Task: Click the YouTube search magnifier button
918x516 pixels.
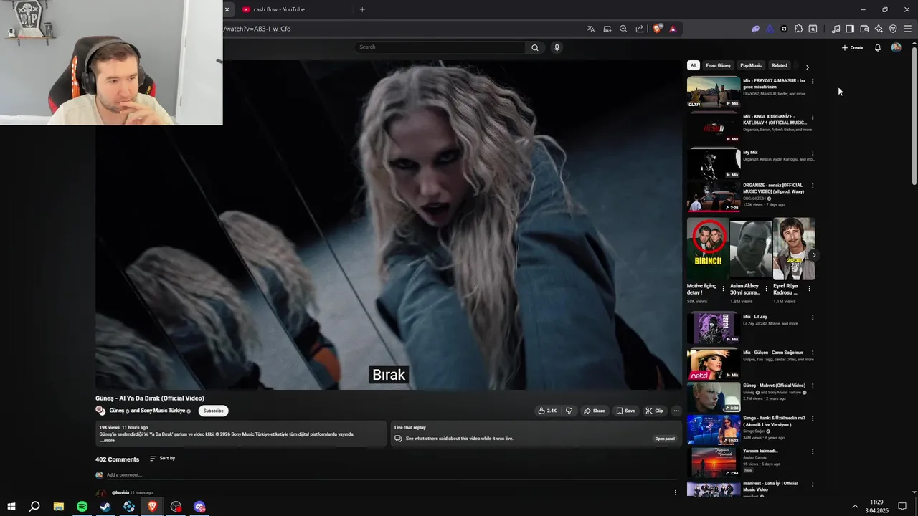Action: click(x=534, y=47)
